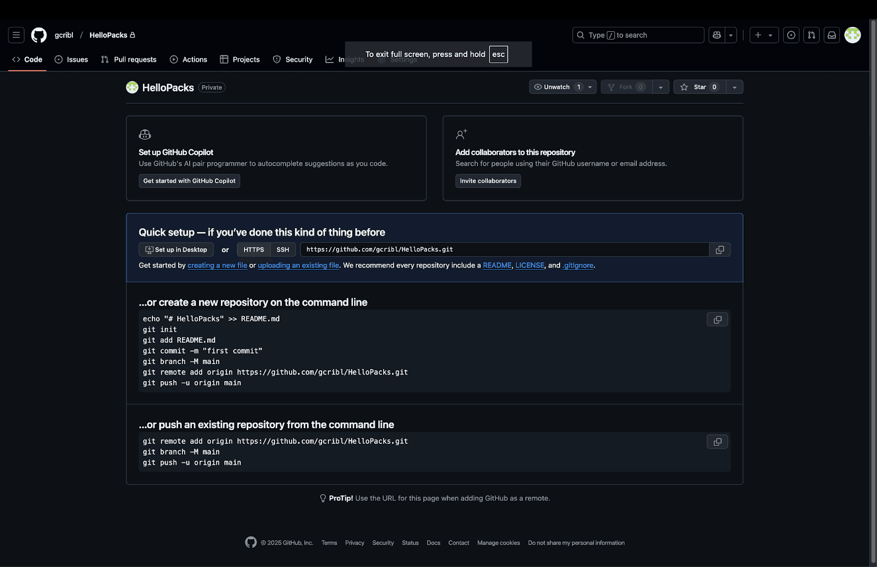Open the hamburger navigation menu
Image resolution: width=877 pixels, height=567 pixels.
(16, 35)
